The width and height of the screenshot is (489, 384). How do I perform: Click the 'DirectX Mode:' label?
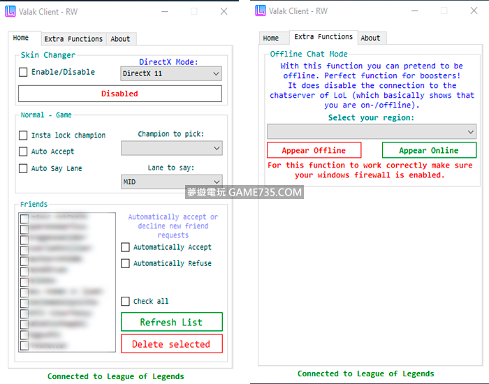[x=168, y=62]
